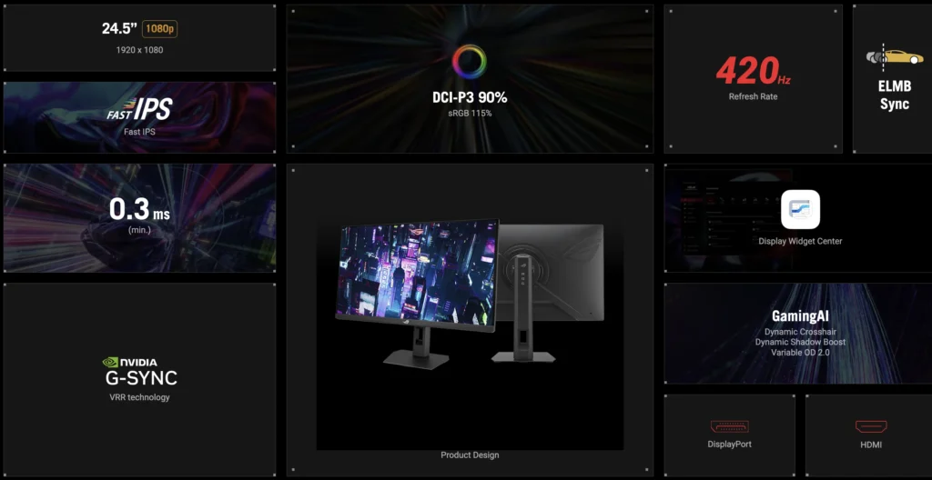The width and height of the screenshot is (932, 480).
Task: Click the 'ELMB Sync' heading
Action: coord(895,95)
